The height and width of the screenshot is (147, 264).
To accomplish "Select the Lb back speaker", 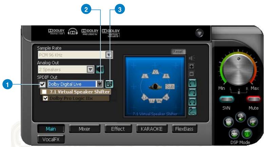I will [152, 101].
